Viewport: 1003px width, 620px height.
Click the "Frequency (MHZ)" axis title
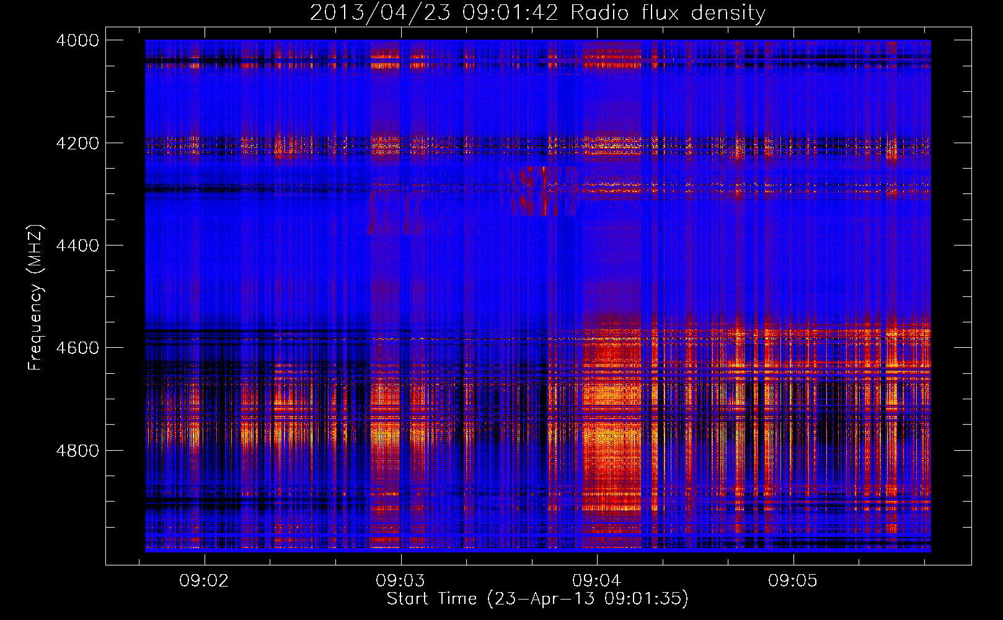click(x=36, y=298)
